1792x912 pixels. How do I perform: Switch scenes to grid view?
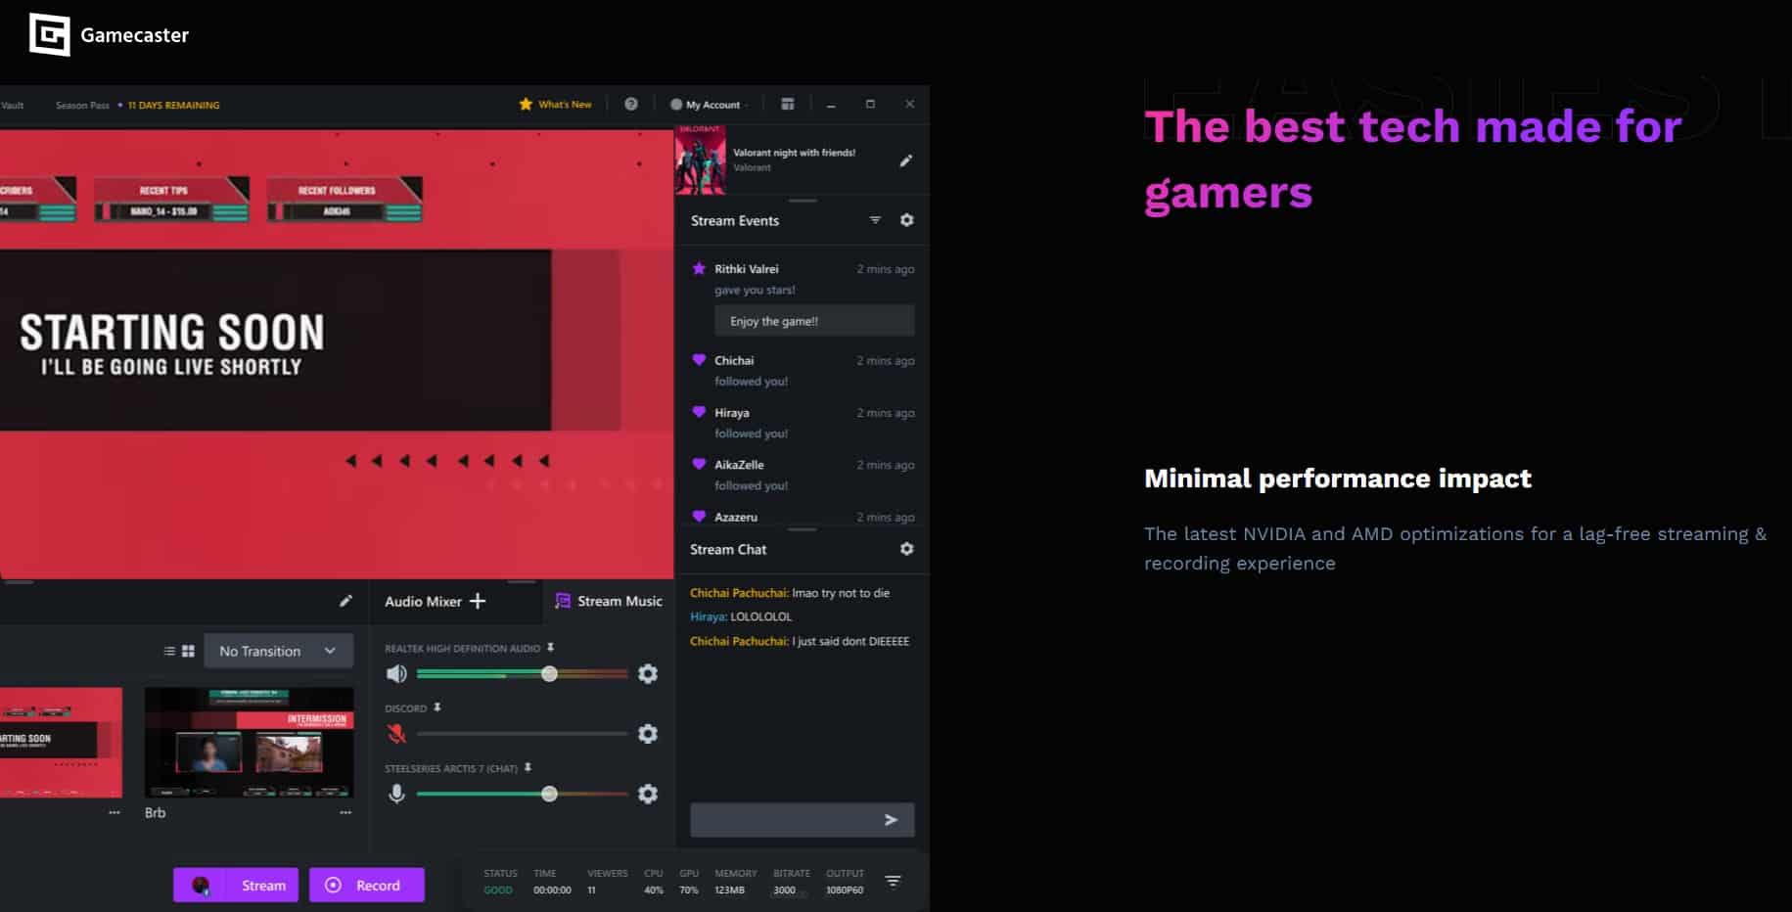coord(188,651)
